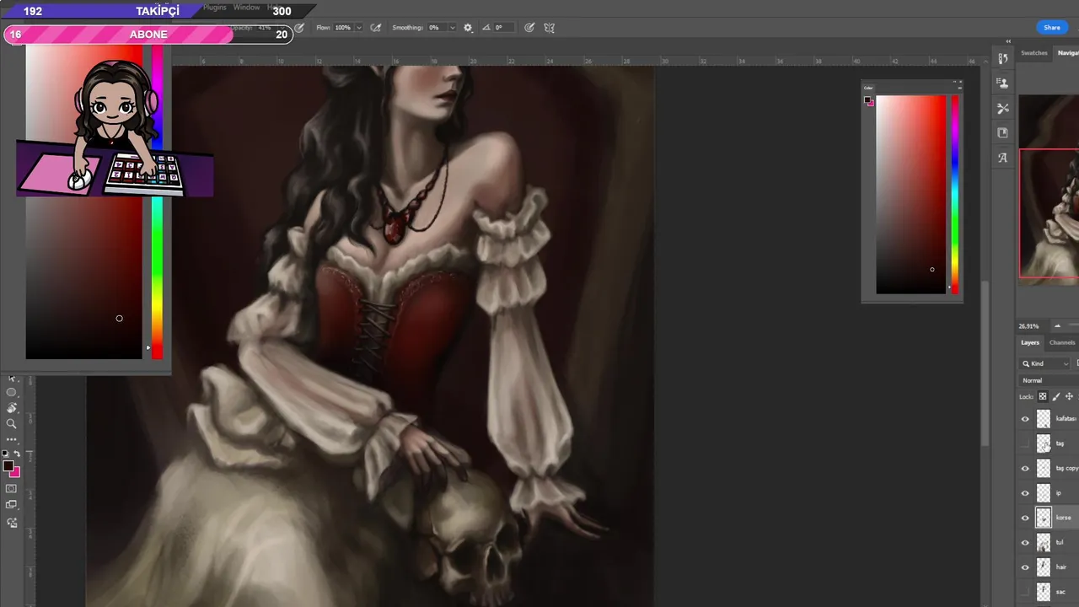Collapse the floating Color panel to icons
Image resolution: width=1079 pixels, height=607 pixels.
pos(955,82)
